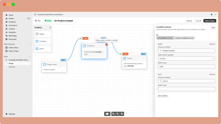Open tutorial via graduation cap icon
This screenshot has height=124, width=221.
107,114
